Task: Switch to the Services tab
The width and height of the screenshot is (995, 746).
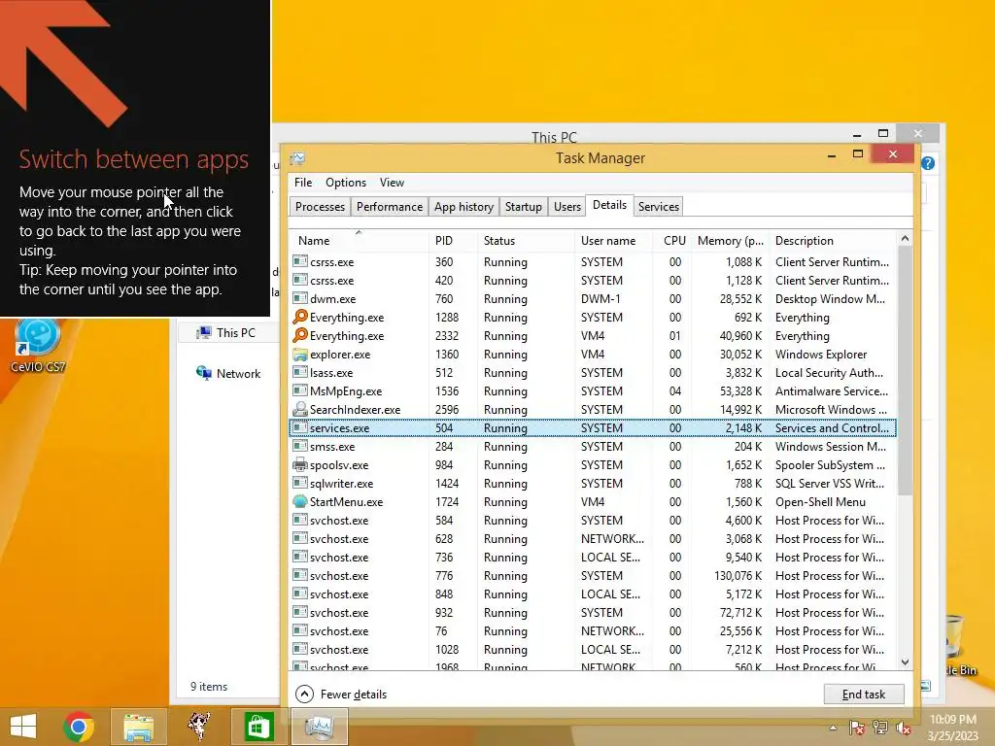Action: pyautogui.click(x=658, y=207)
